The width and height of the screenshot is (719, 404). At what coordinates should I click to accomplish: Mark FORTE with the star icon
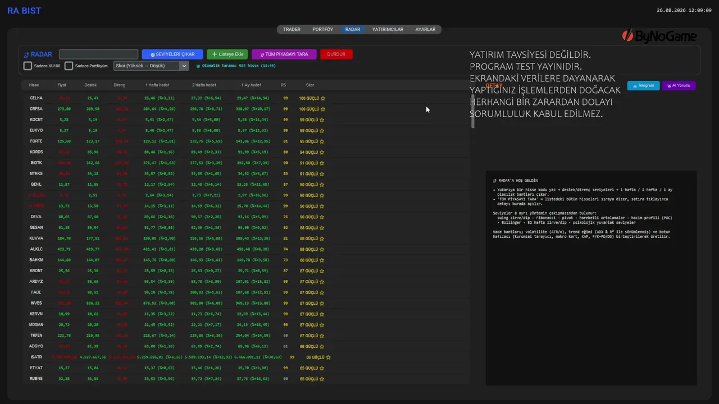tap(323, 141)
